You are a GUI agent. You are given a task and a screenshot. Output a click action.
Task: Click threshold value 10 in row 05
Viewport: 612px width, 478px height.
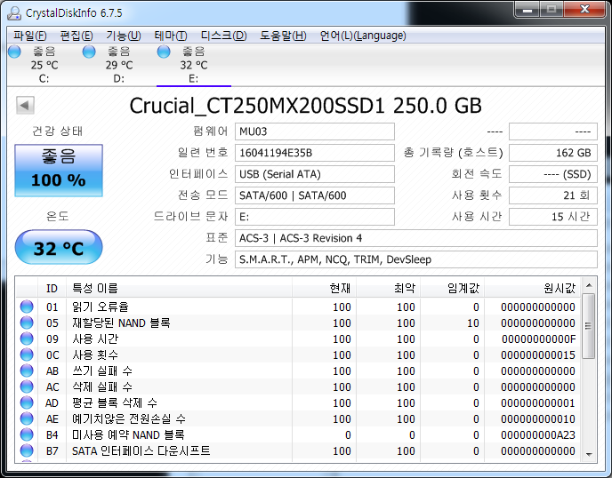pyautogui.click(x=472, y=323)
